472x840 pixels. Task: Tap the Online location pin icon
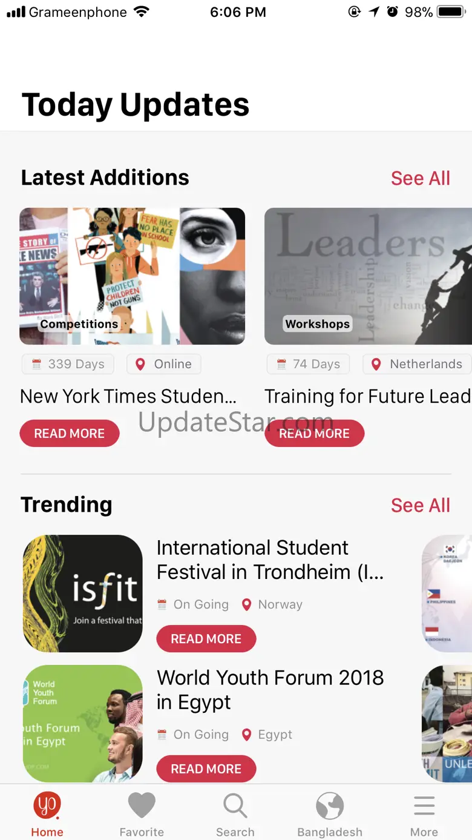[140, 364]
